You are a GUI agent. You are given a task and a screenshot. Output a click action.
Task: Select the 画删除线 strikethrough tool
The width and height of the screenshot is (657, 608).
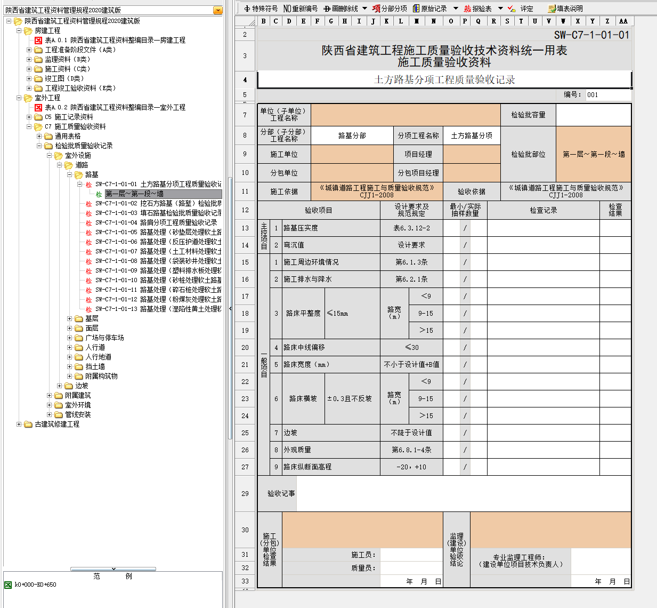click(341, 9)
